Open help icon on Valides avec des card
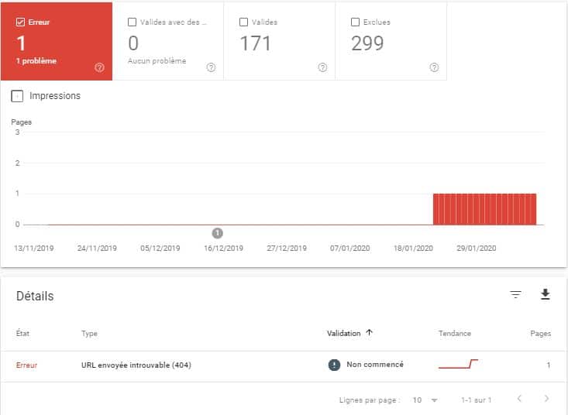 click(x=212, y=67)
